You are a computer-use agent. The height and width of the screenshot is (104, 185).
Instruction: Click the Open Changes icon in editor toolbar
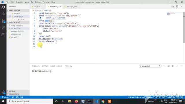tap(173, 7)
